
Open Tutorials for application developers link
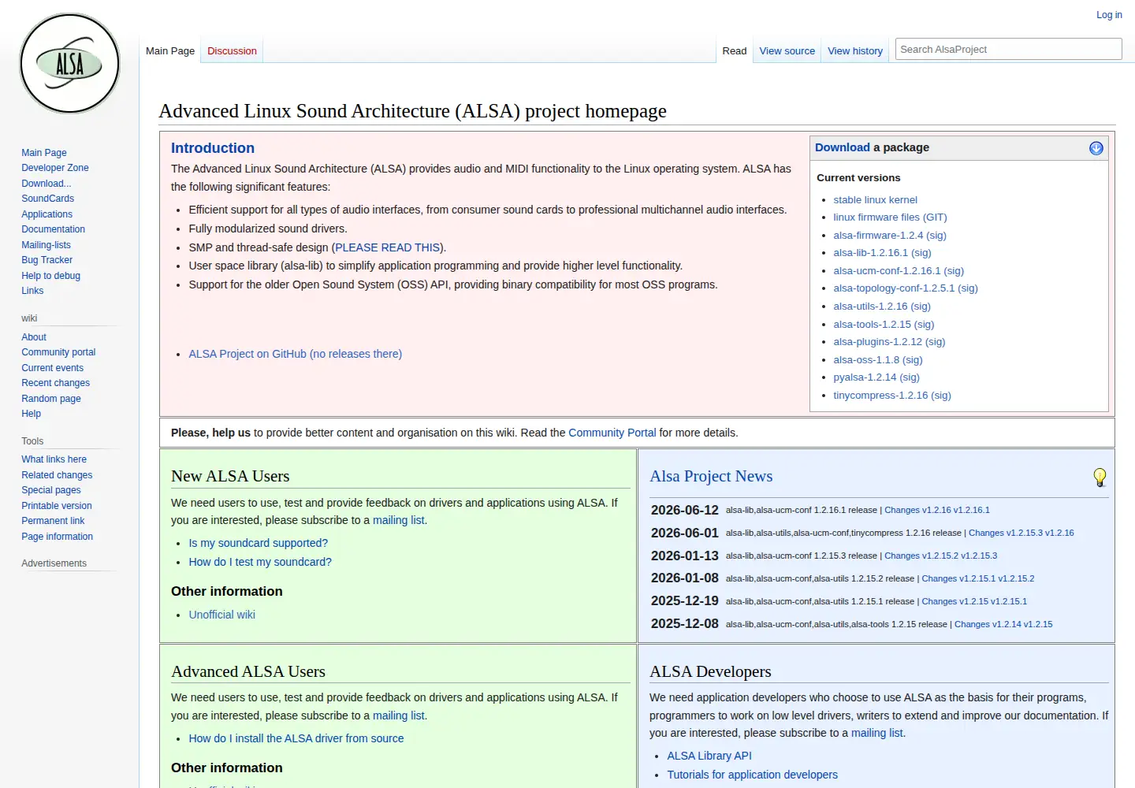point(752,775)
